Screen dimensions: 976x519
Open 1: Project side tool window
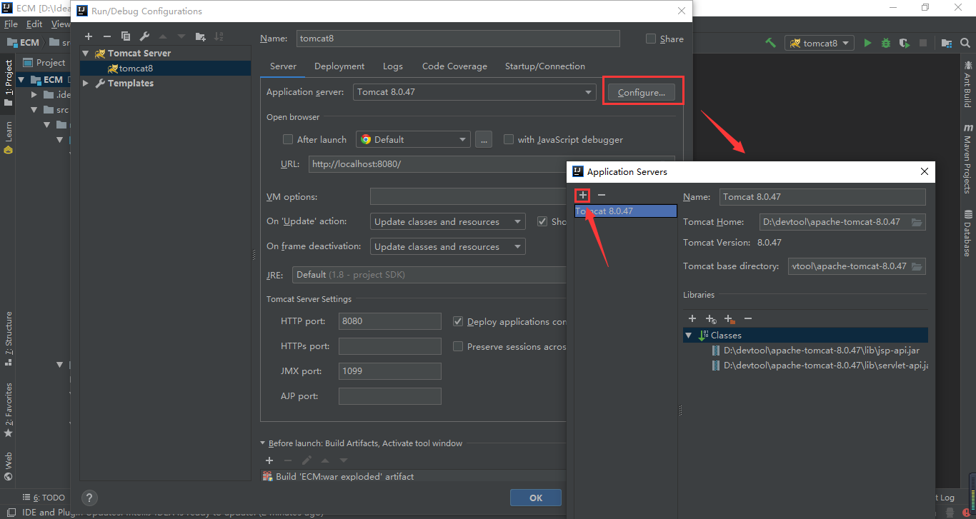tap(9, 82)
